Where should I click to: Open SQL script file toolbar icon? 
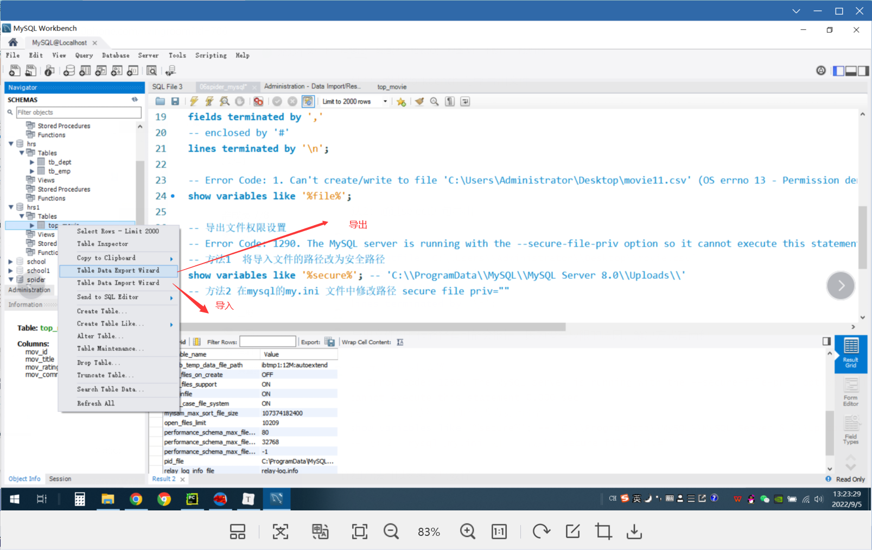[31, 71]
